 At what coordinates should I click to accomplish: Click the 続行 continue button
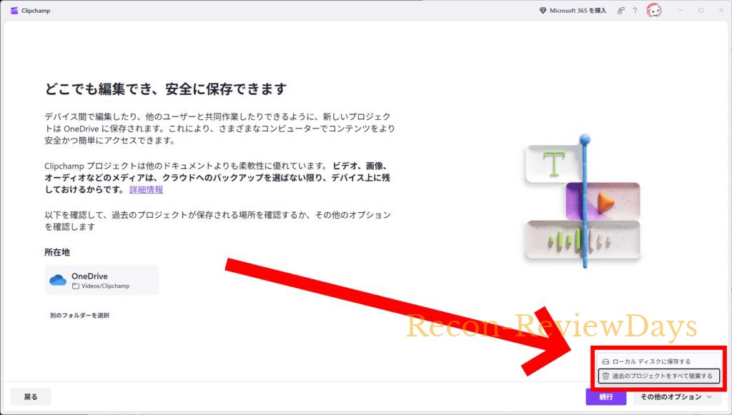pos(606,396)
